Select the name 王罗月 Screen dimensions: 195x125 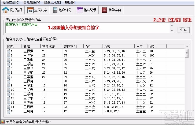point(28,81)
